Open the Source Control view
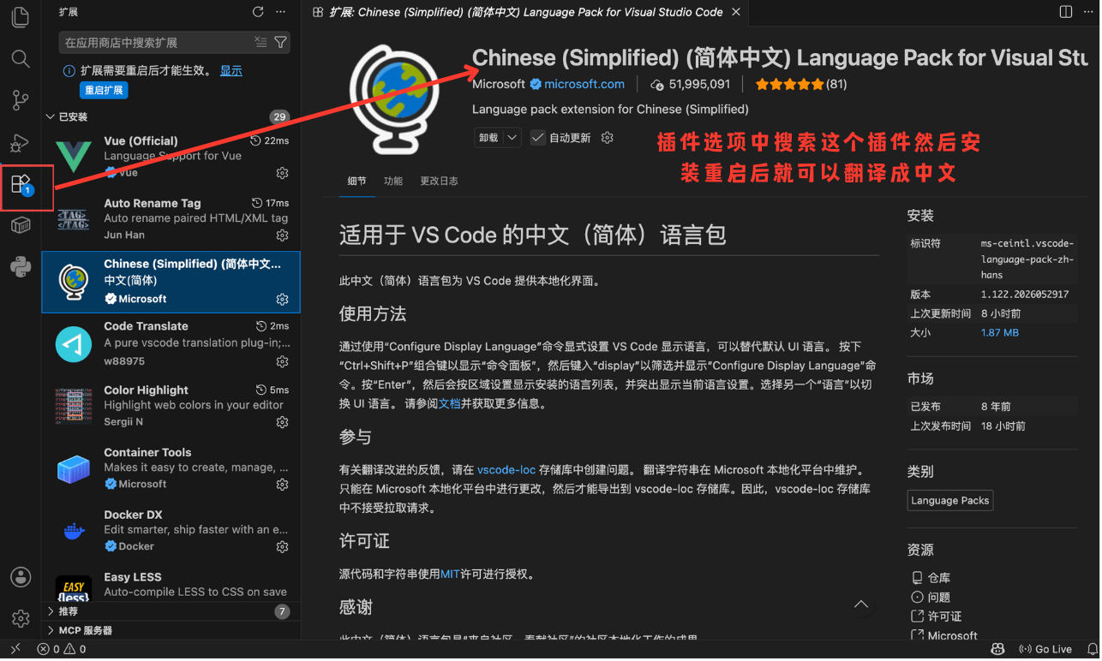 click(x=21, y=101)
